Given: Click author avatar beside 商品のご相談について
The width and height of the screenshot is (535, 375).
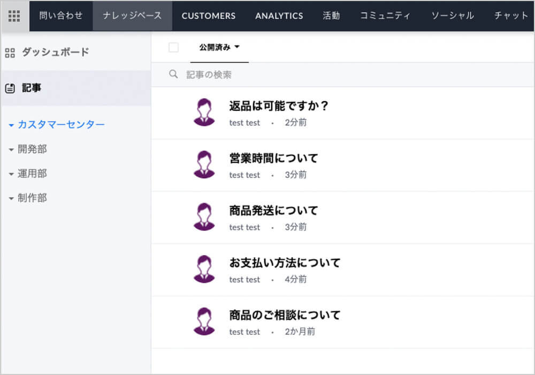Looking at the screenshot, I should (204, 321).
